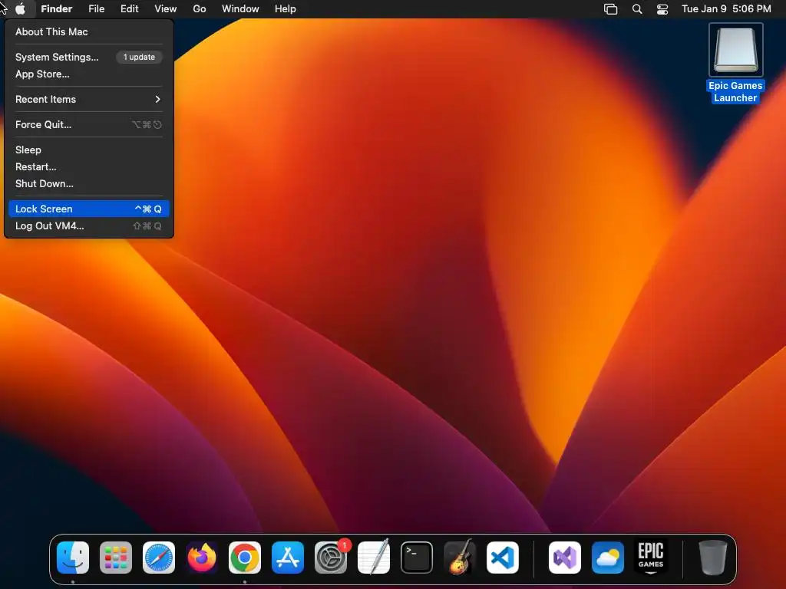This screenshot has height=589, width=786.
Task: Open Control Center in the menu bar
Action: (x=662, y=9)
